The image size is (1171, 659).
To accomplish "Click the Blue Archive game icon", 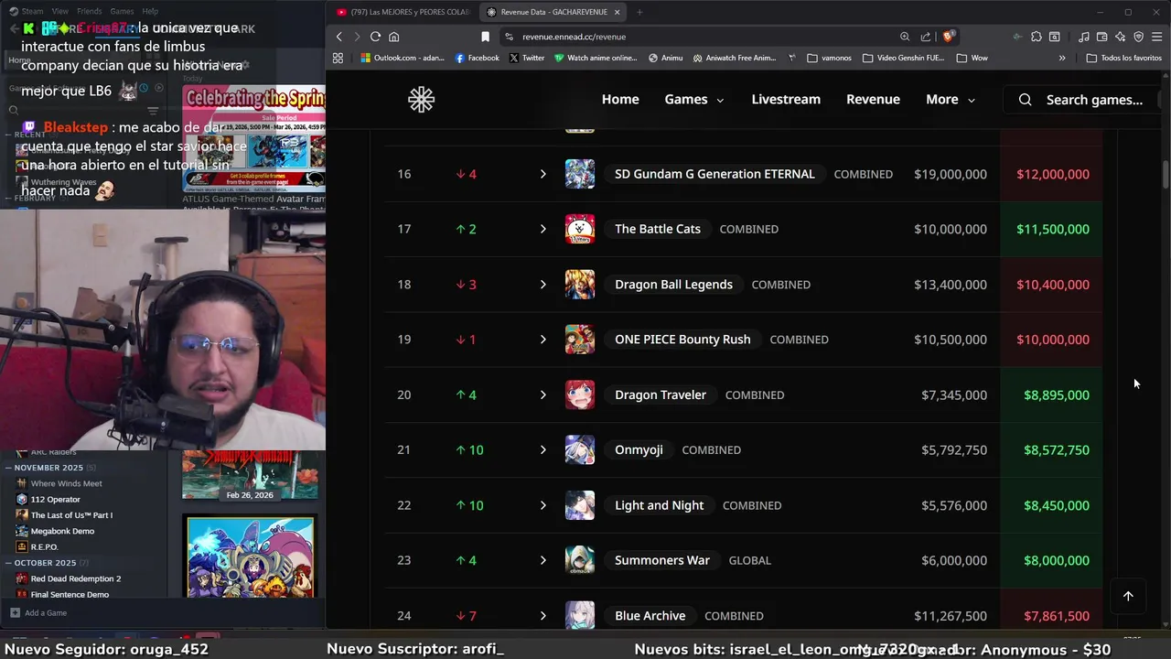I will (x=580, y=615).
